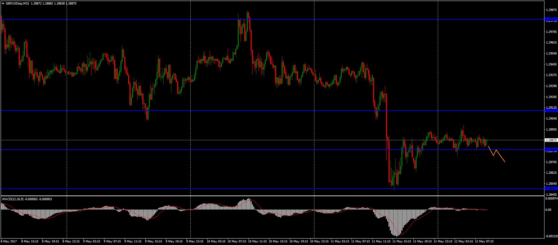Click the blue 1.28500 price tag on axis

click(x=551, y=188)
